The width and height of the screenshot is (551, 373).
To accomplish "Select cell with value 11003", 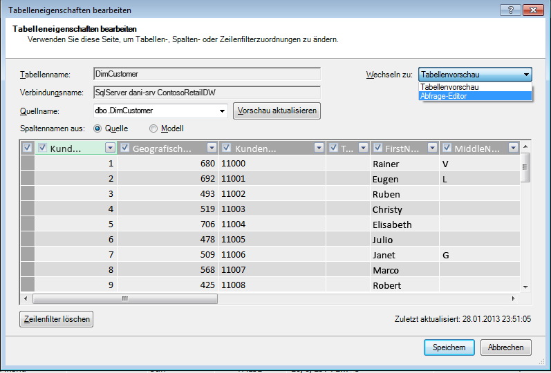I will [272, 209].
